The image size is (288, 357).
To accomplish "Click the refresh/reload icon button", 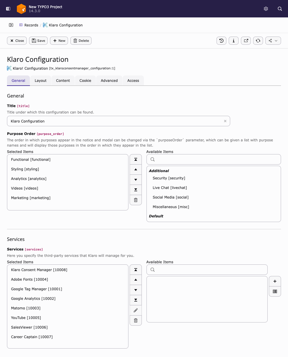I will (x=258, y=41).
